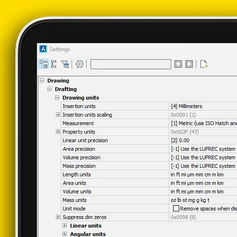Click the settings search input field
The image size is (237, 237).
pyautogui.click(x=131, y=64)
